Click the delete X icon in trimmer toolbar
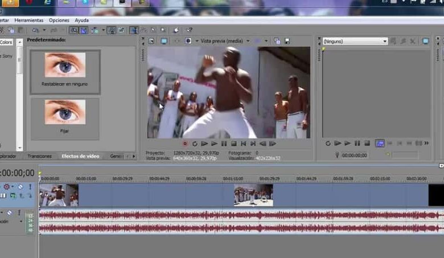444x258 pixels. coord(413,42)
